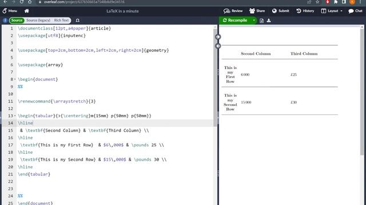
Task: Click the browser home icon
Action: pos(30,2)
